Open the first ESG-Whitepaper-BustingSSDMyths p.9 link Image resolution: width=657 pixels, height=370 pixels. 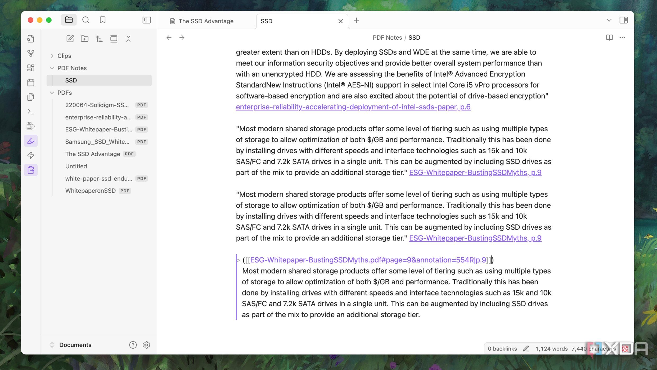(x=475, y=172)
